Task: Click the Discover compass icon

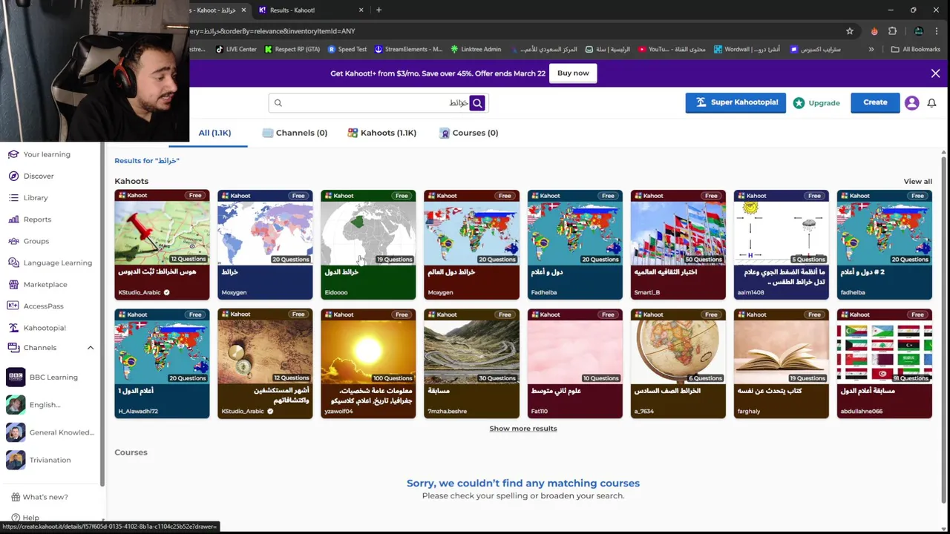Action: point(13,176)
